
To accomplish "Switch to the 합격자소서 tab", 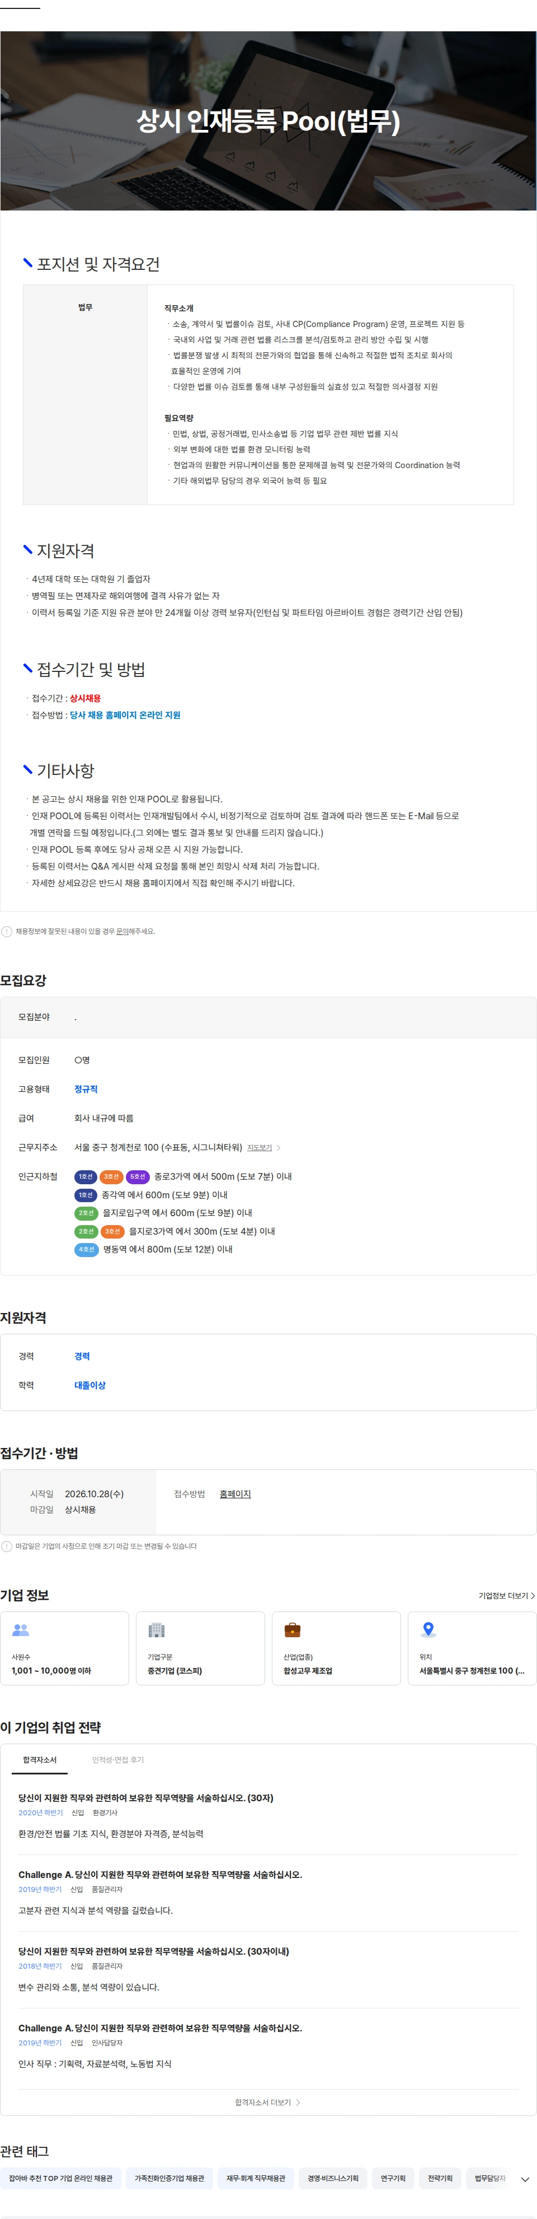I will click(x=40, y=1760).
